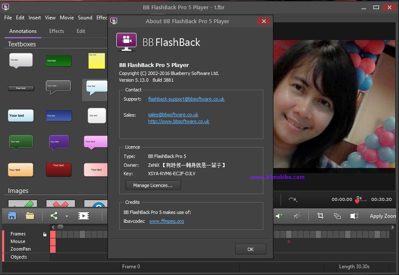
Task: Open the folder icon in toolbar
Action: [x=30, y=216]
